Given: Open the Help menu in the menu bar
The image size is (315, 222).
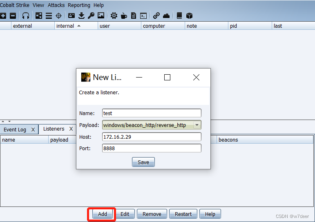Looking at the screenshot, I should tap(98, 5).
